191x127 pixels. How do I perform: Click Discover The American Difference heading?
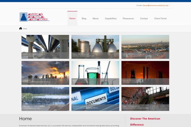click(x=145, y=122)
